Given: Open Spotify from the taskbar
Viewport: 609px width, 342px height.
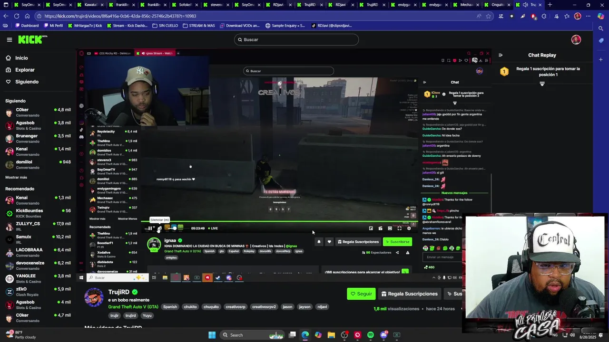Looking at the screenshot, I should (370, 335).
